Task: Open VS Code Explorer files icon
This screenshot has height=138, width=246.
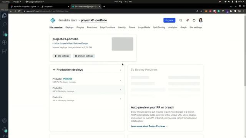Action: point(4,16)
